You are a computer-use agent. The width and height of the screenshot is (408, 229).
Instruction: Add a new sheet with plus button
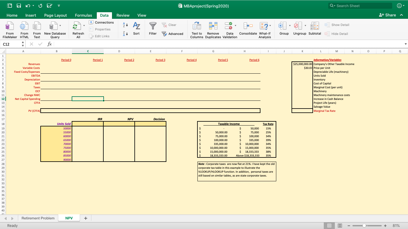[86, 218]
